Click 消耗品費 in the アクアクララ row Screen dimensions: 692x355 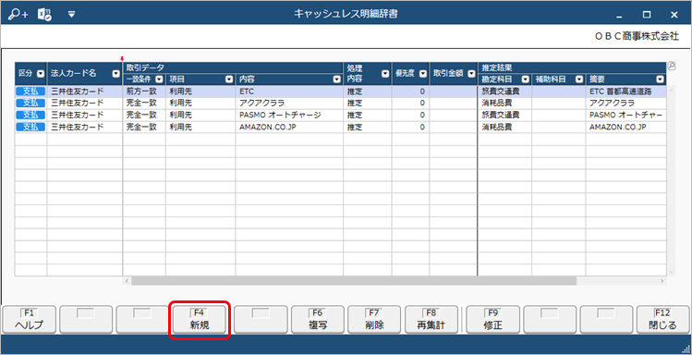point(504,104)
